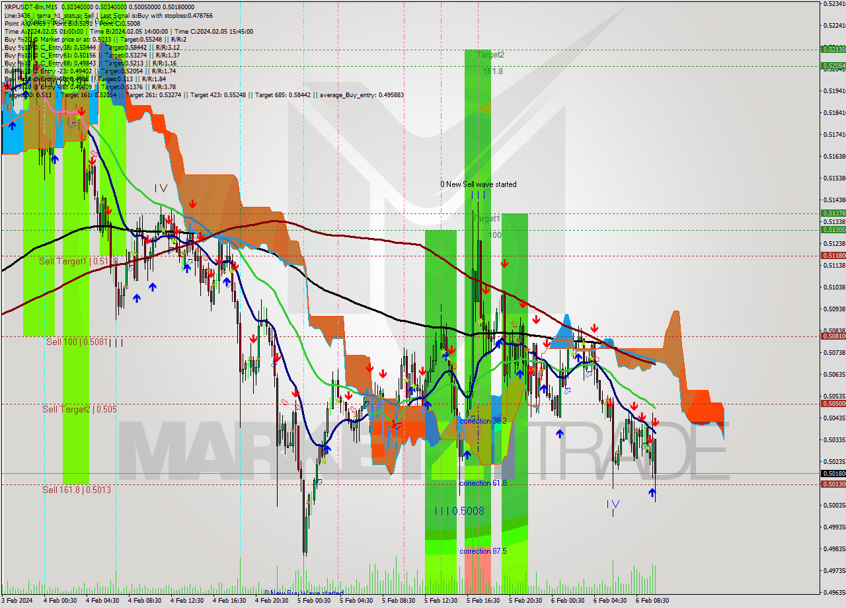The image size is (846, 608).
Task: Click the 'correction 38.2' label
Action: point(483,421)
